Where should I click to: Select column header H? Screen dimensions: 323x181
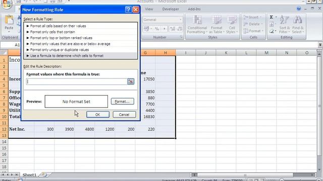tap(165, 53)
